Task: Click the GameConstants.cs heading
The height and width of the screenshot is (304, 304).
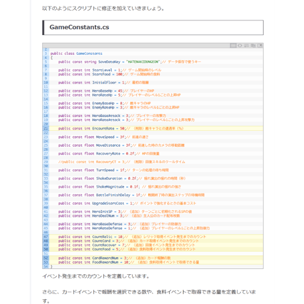Action: click(79, 27)
